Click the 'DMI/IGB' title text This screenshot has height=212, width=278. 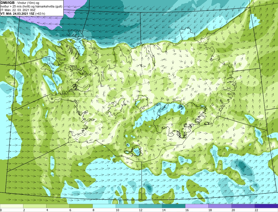click(x=8, y=3)
